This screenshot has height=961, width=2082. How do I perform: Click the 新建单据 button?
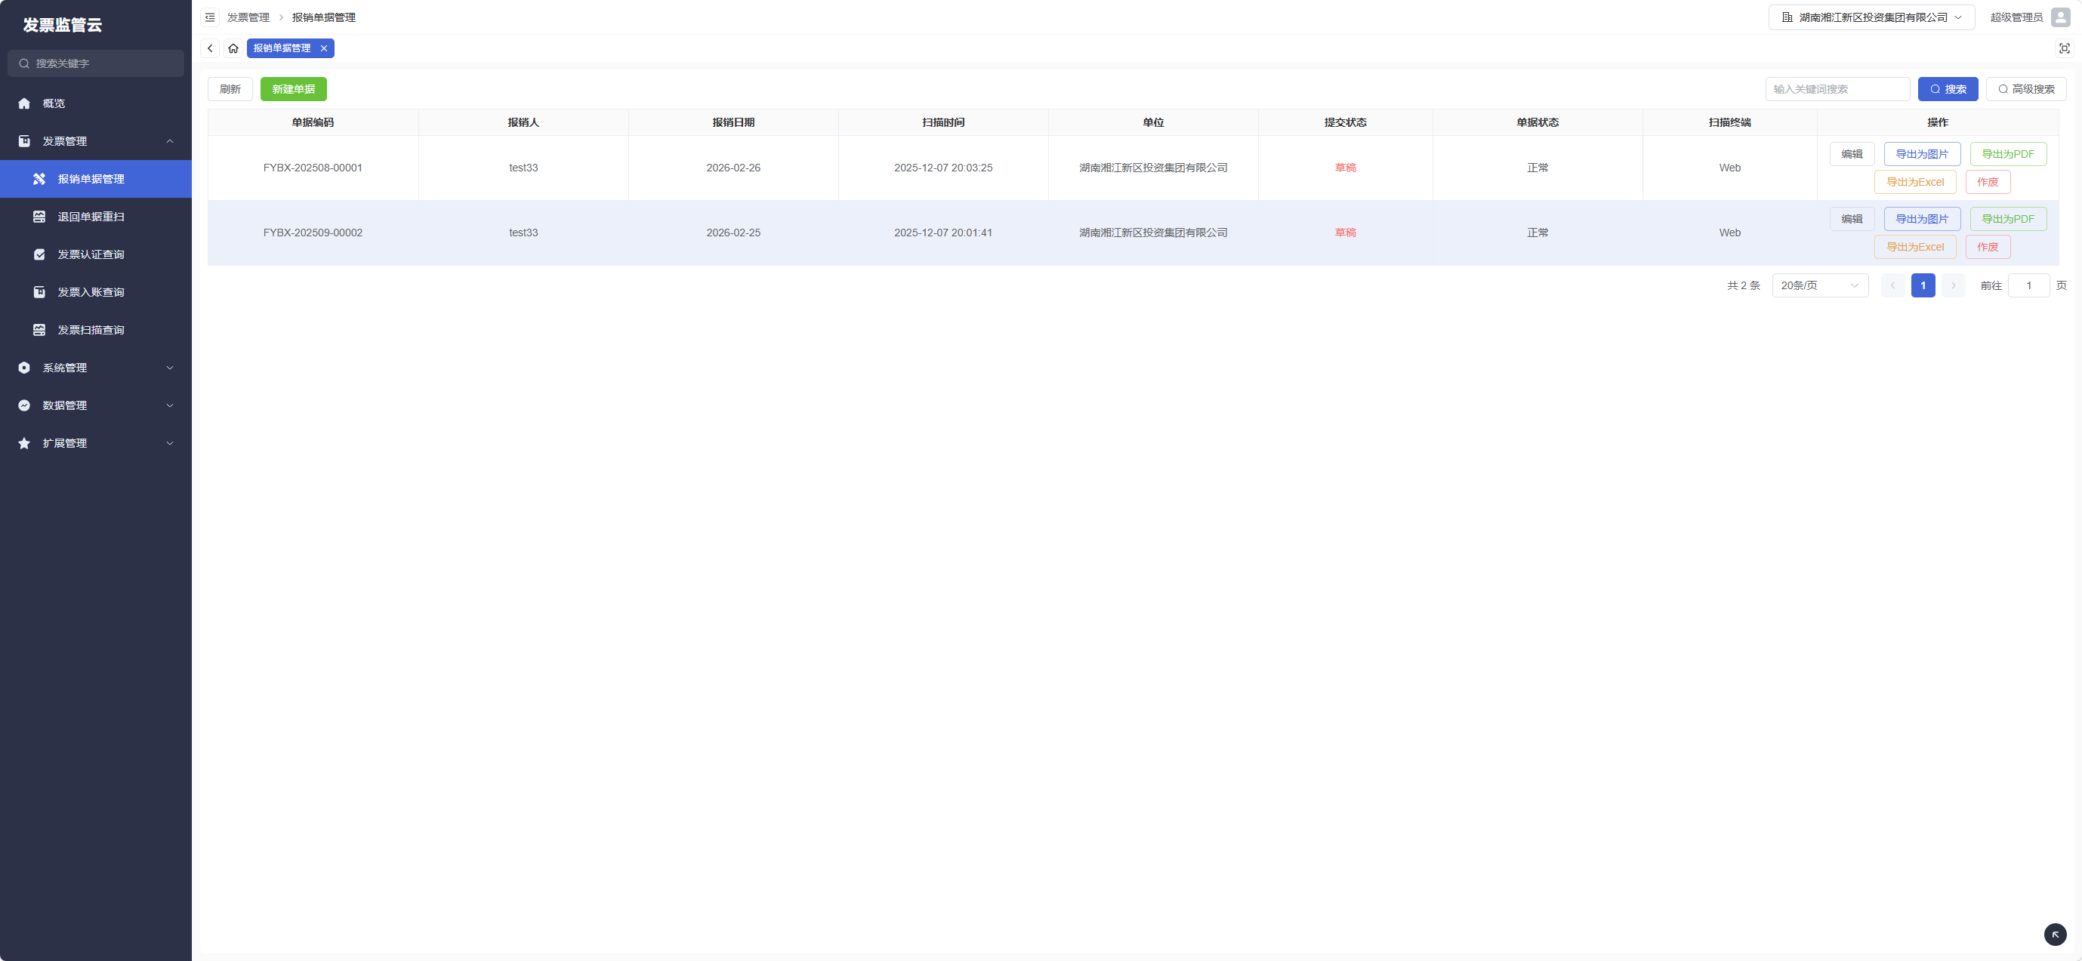click(294, 89)
